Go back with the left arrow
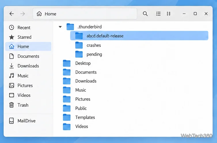The width and height of the screenshot is (217, 143). pyautogui.click(x=12, y=14)
